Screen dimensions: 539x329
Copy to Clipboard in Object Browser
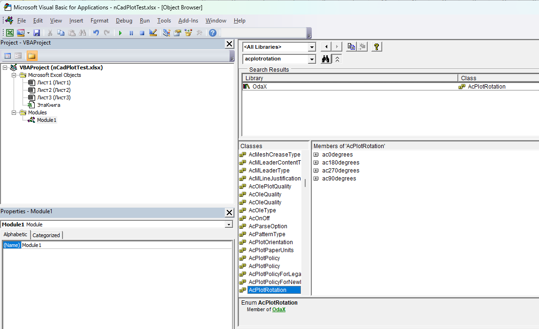[x=351, y=46]
